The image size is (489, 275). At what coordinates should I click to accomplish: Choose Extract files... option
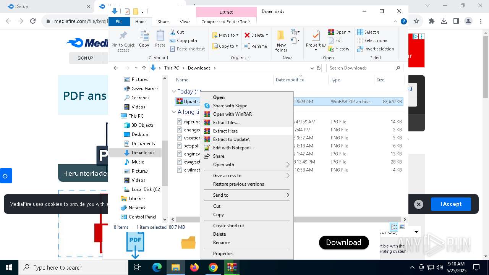point(247,123)
